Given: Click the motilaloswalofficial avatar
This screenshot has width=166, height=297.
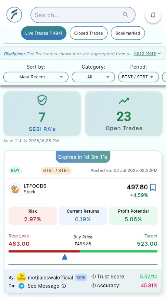Looking at the screenshot, I should pos(21,277).
